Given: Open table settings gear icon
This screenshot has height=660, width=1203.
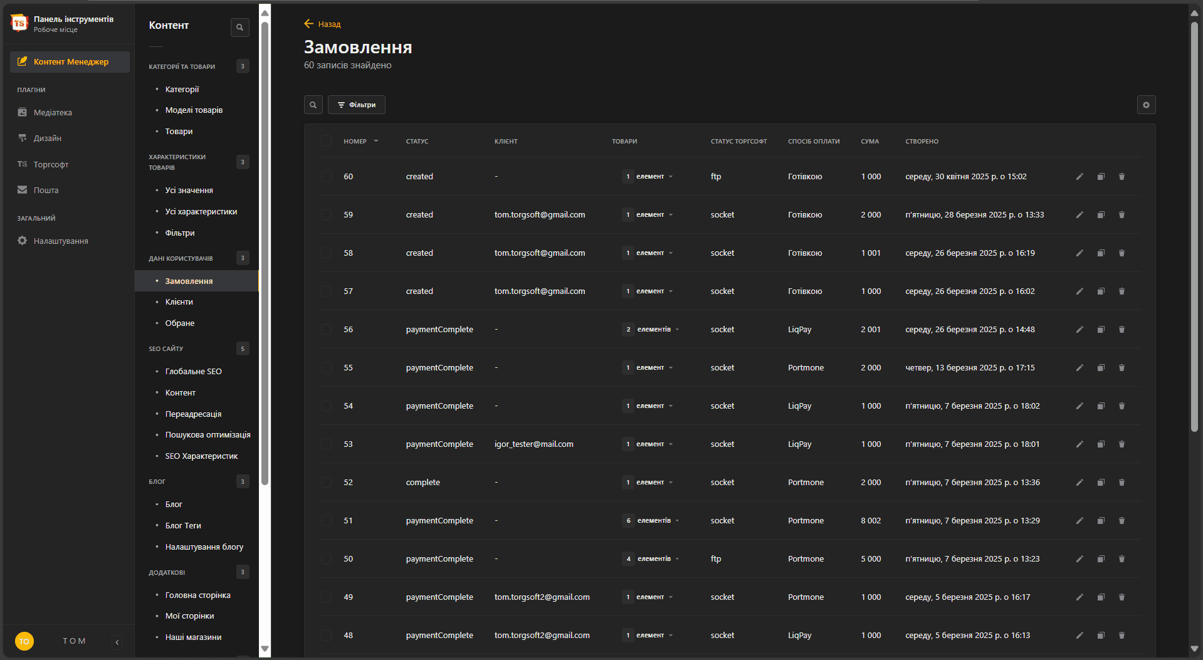Looking at the screenshot, I should [1146, 105].
